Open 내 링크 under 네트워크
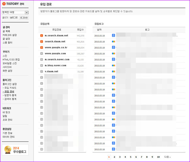Image resolution: width=190 pixels, height=162 pixels. coord(6,112)
